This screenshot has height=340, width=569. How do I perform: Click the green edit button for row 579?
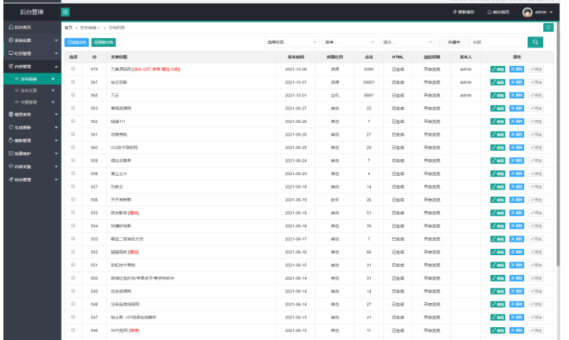tap(498, 69)
